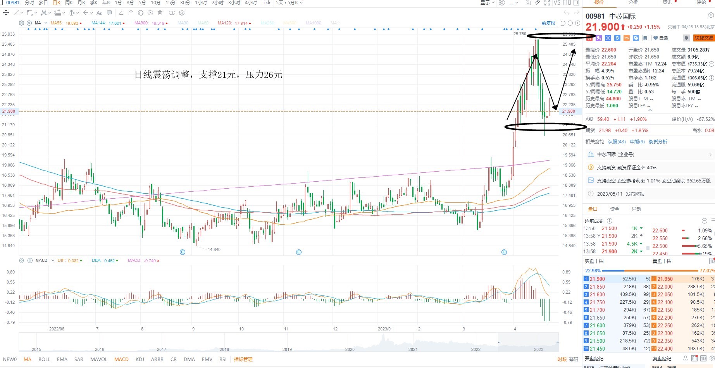Image resolution: width=715 pixels, height=368 pixels.
Task: Open quote panel settings gear
Action: (x=711, y=15)
